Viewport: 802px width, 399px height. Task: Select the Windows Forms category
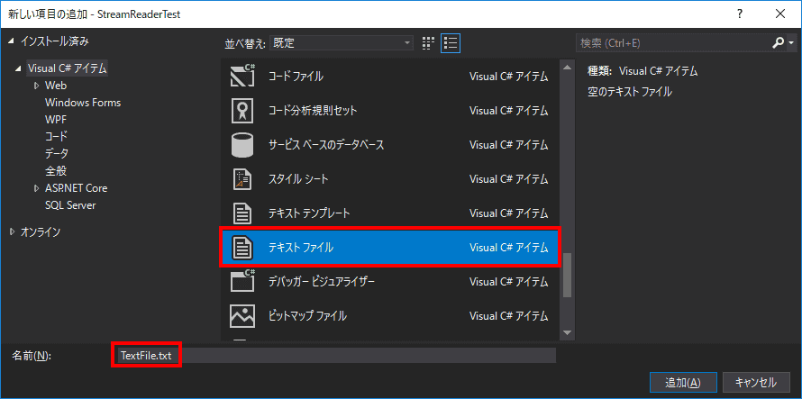83,103
